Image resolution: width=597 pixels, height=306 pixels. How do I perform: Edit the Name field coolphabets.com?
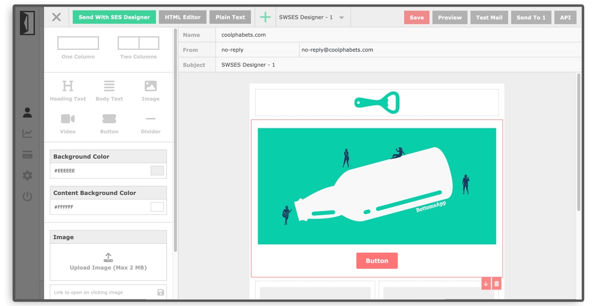pos(398,35)
